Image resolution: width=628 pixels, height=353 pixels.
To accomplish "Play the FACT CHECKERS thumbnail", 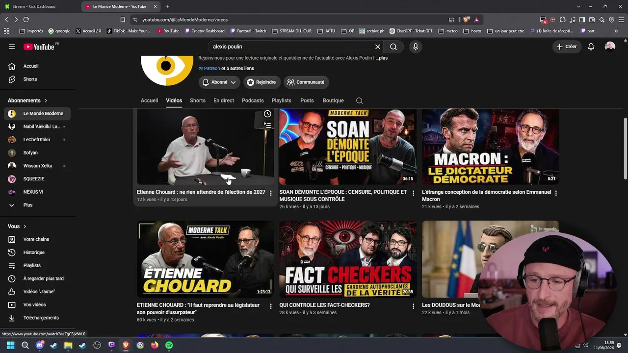I will 348,259.
